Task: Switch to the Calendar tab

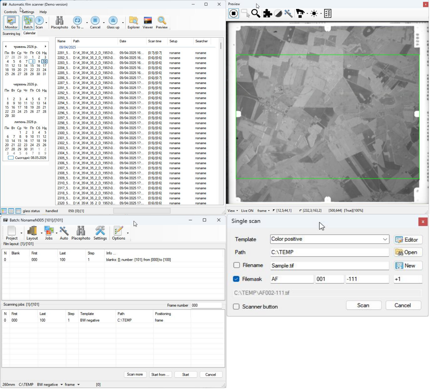Action: (30, 33)
